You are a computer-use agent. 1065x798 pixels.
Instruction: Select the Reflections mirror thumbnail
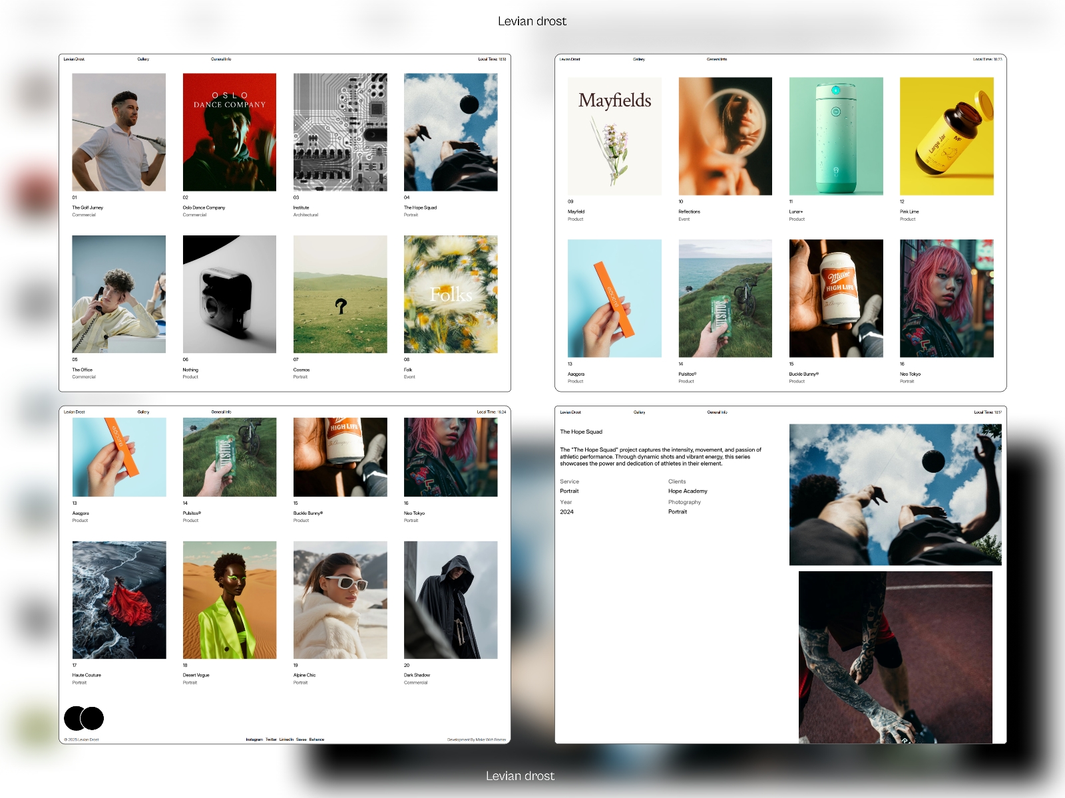726,136
